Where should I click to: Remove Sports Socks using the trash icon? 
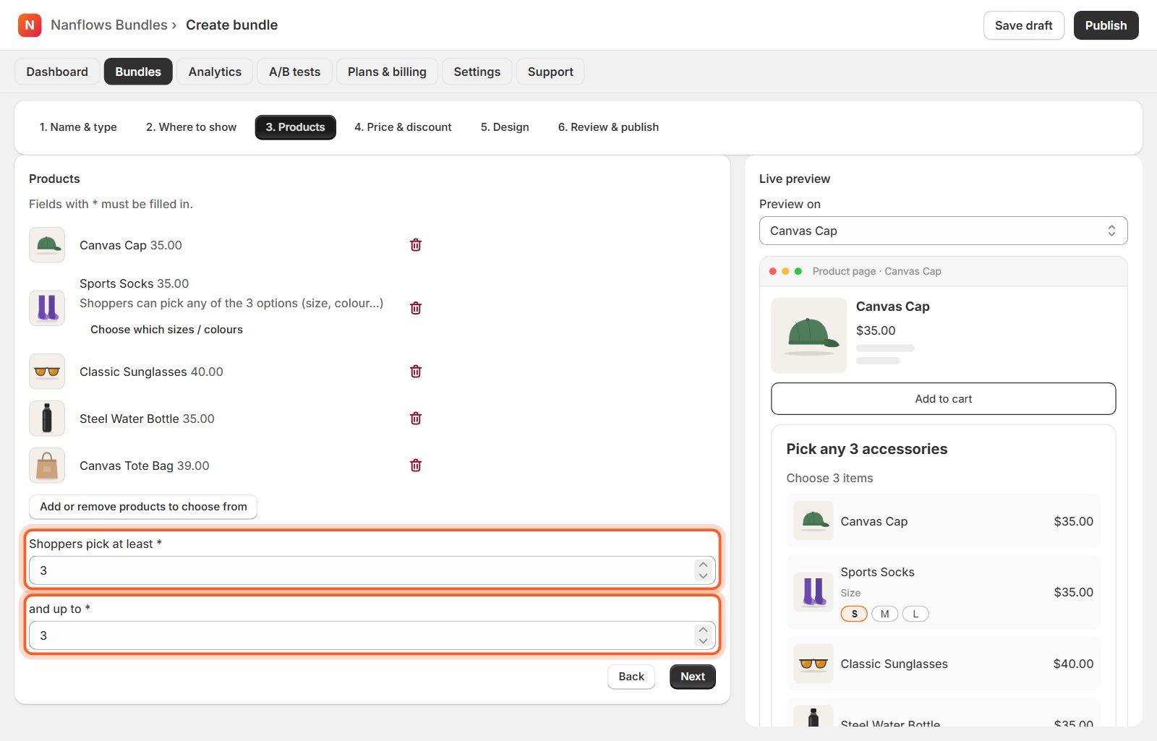click(416, 308)
